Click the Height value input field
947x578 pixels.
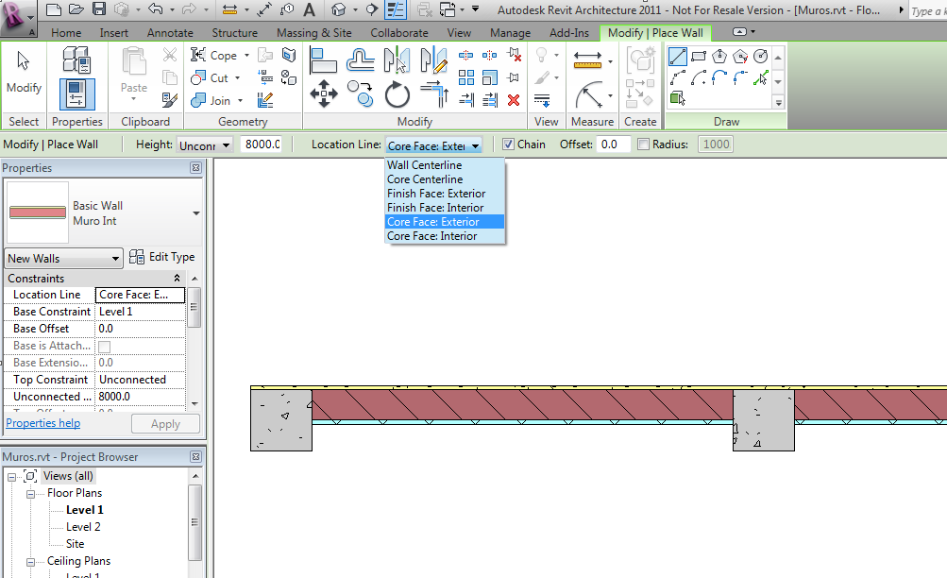[262, 144]
